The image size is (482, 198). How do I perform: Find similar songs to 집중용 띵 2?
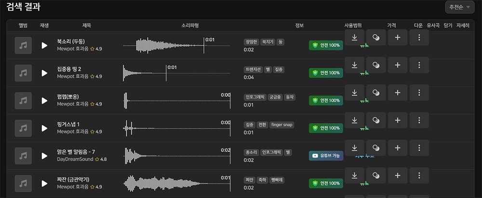click(x=376, y=65)
